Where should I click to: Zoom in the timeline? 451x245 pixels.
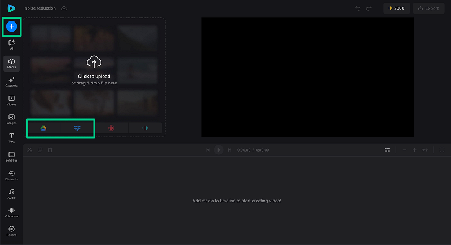pyautogui.click(x=414, y=150)
